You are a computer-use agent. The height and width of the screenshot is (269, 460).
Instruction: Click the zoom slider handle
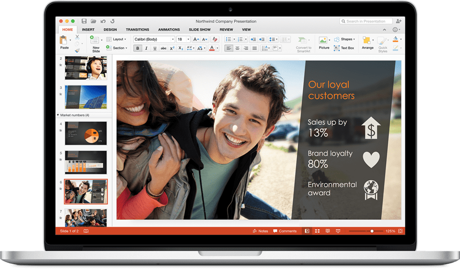click(372, 231)
